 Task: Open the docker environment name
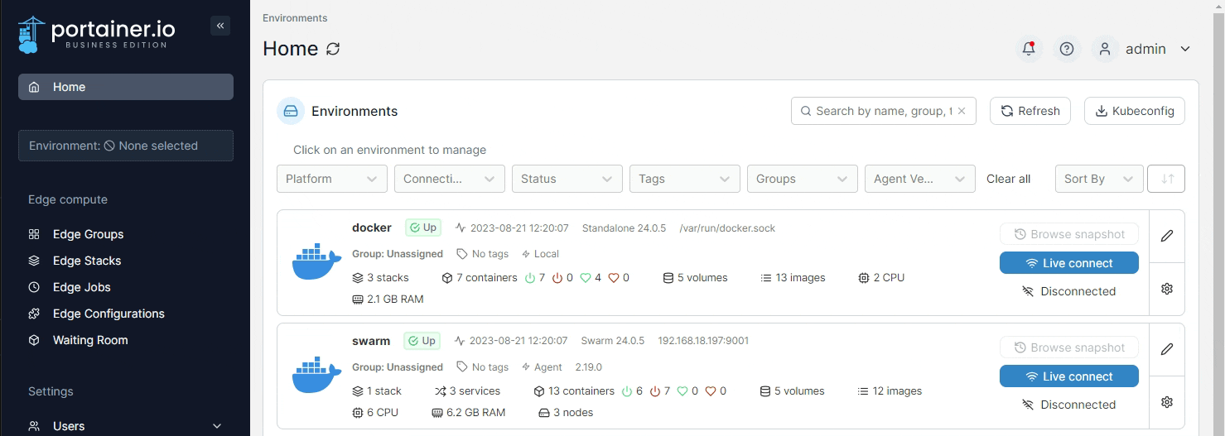(x=372, y=228)
